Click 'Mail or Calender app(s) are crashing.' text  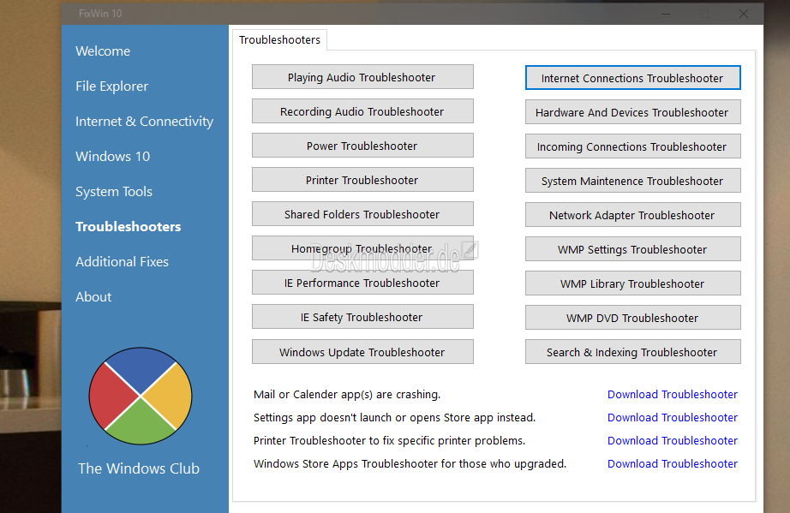347,394
